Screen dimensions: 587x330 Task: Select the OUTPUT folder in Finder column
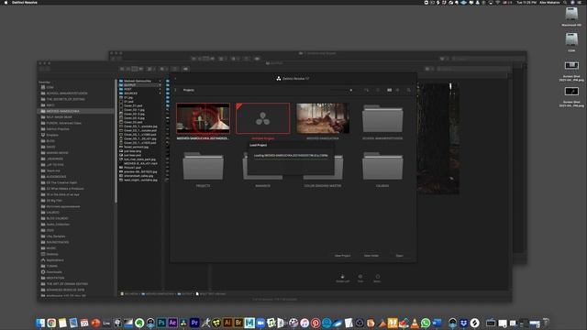[140, 85]
